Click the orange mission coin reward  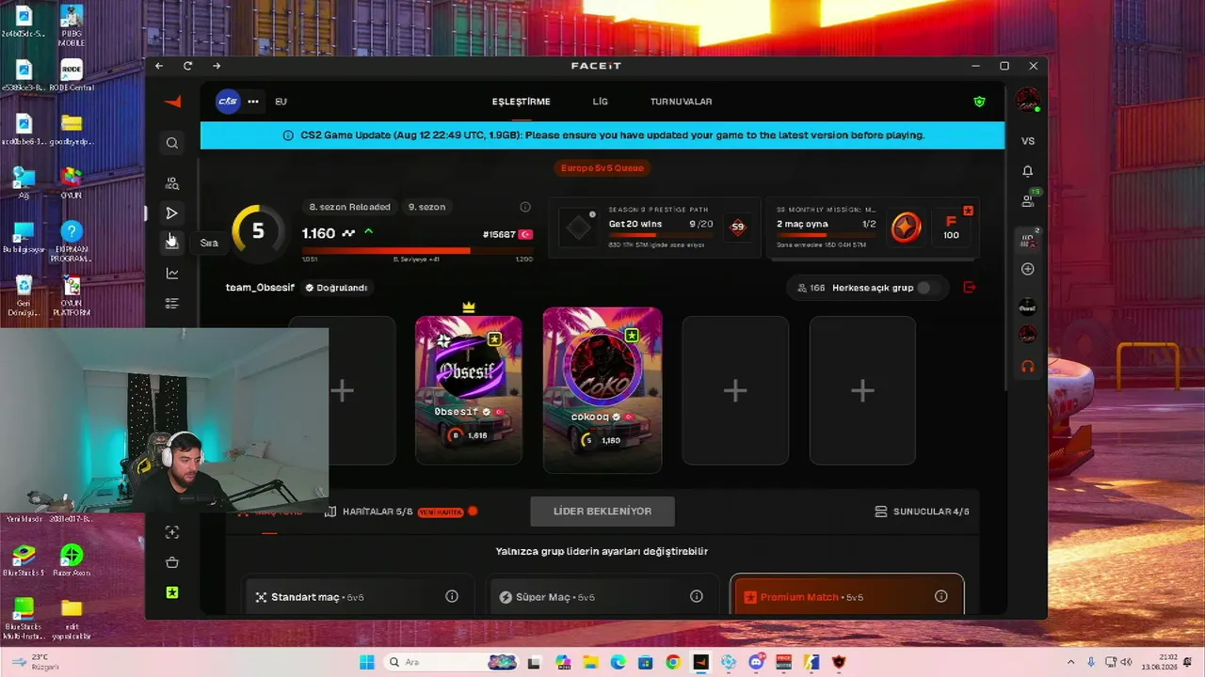[x=907, y=228]
